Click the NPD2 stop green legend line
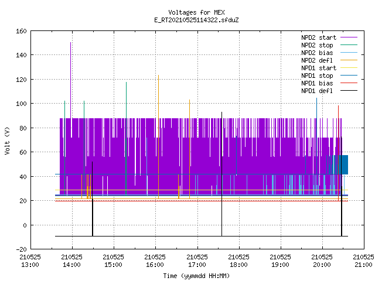The width and height of the screenshot is (375, 281). 349,45
